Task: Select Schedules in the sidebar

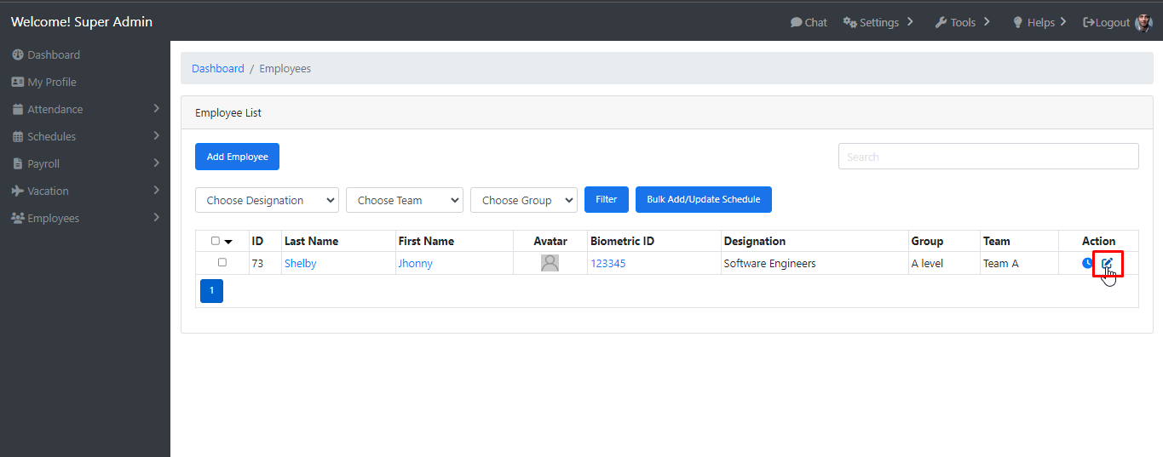Action: (51, 136)
